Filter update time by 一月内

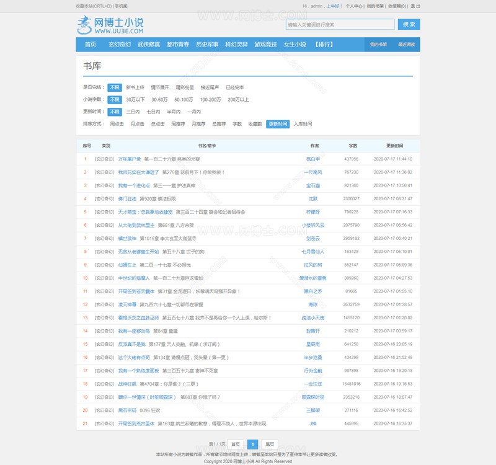(x=194, y=112)
